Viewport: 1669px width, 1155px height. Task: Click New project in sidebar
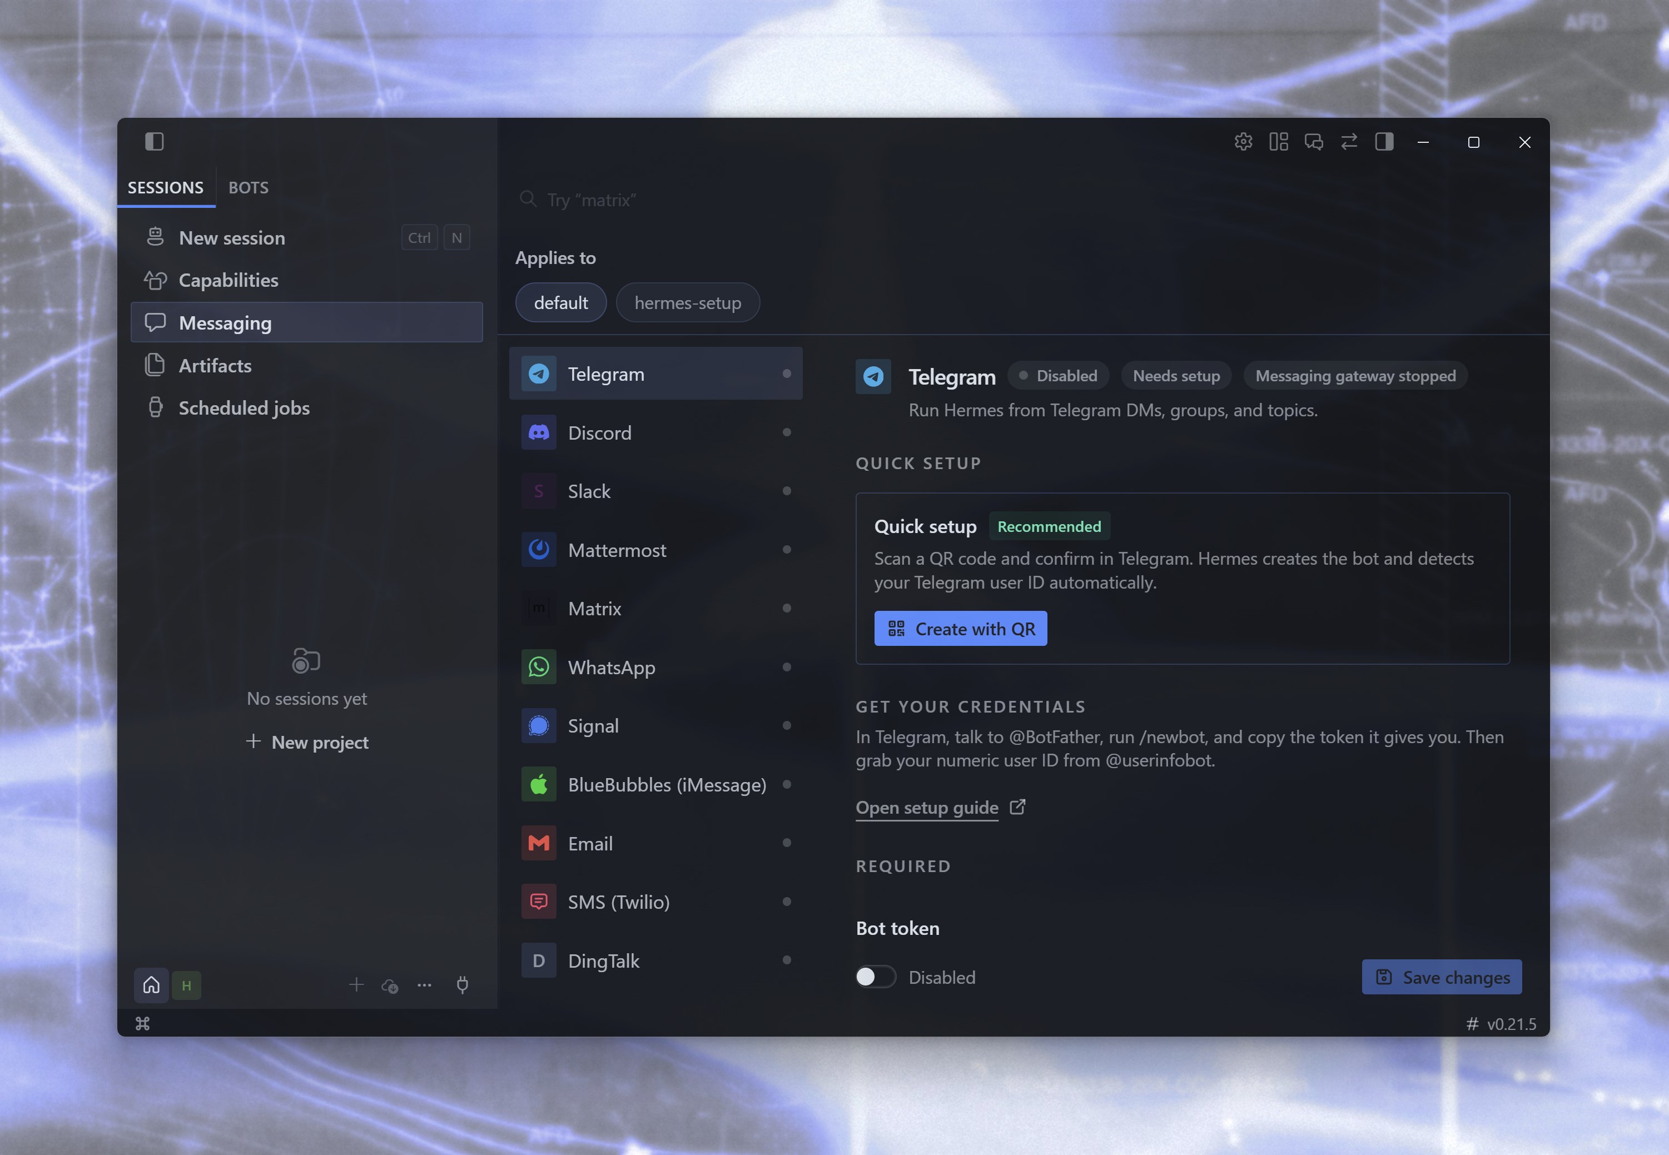pyautogui.click(x=307, y=743)
